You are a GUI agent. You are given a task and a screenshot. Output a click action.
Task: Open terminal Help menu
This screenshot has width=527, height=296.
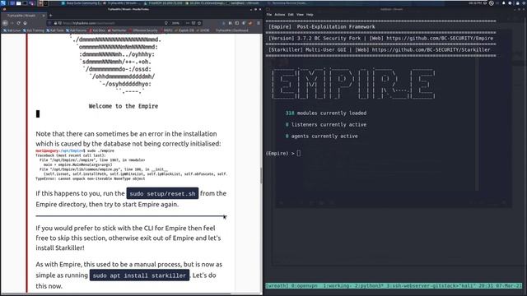click(310, 15)
